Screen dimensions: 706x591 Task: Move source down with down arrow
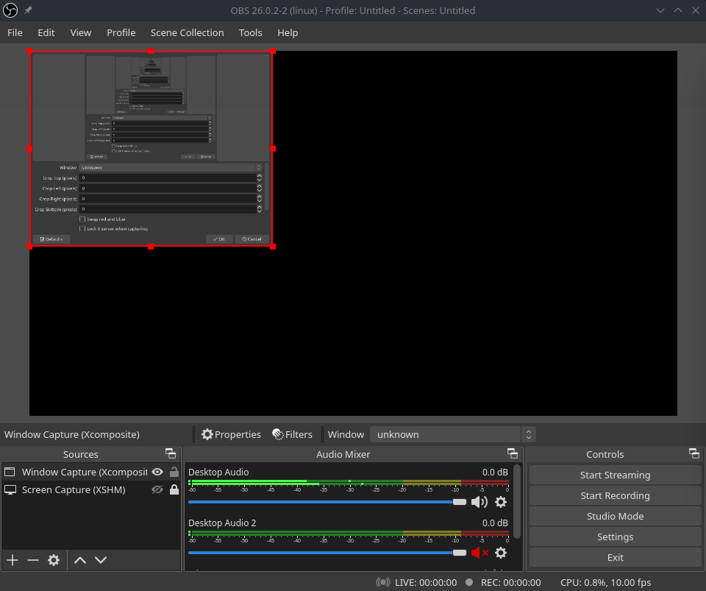[101, 560]
